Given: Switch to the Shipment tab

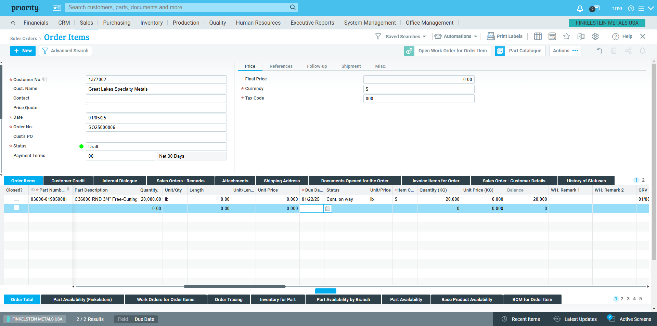Looking at the screenshot, I should pyautogui.click(x=351, y=66).
